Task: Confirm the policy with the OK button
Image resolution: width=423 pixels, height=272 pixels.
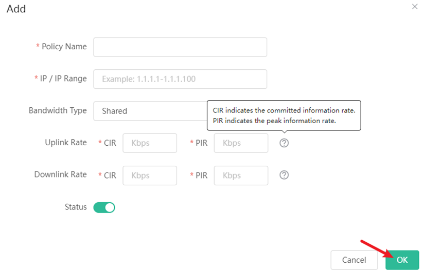Action: click(402, 260)
